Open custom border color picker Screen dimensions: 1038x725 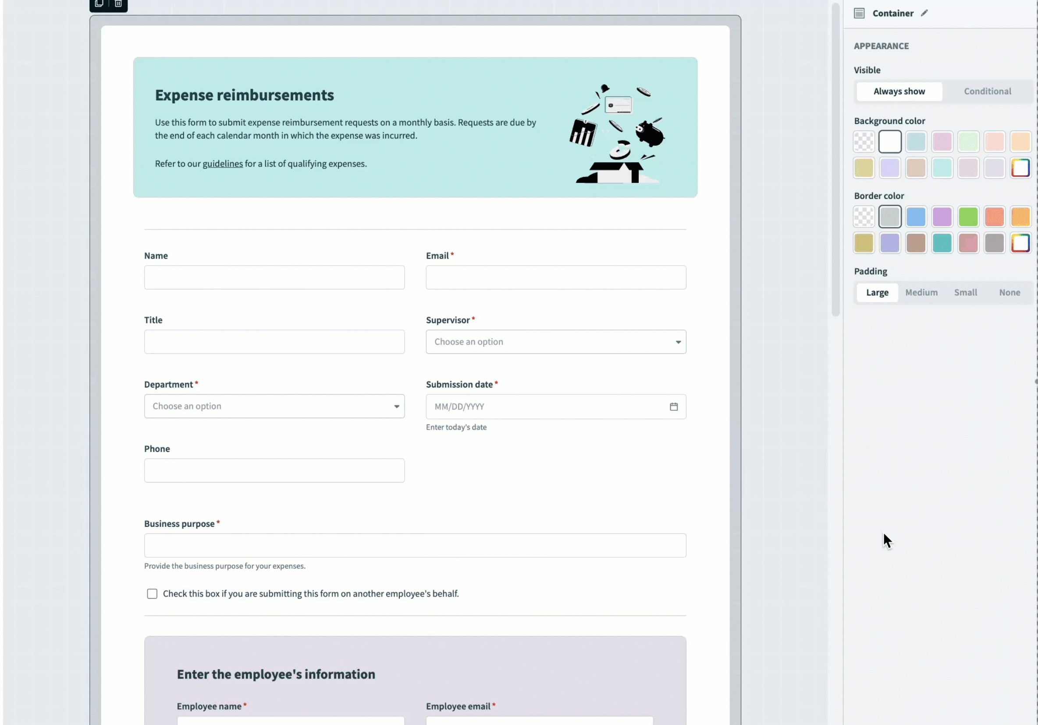pos(1020,243)
